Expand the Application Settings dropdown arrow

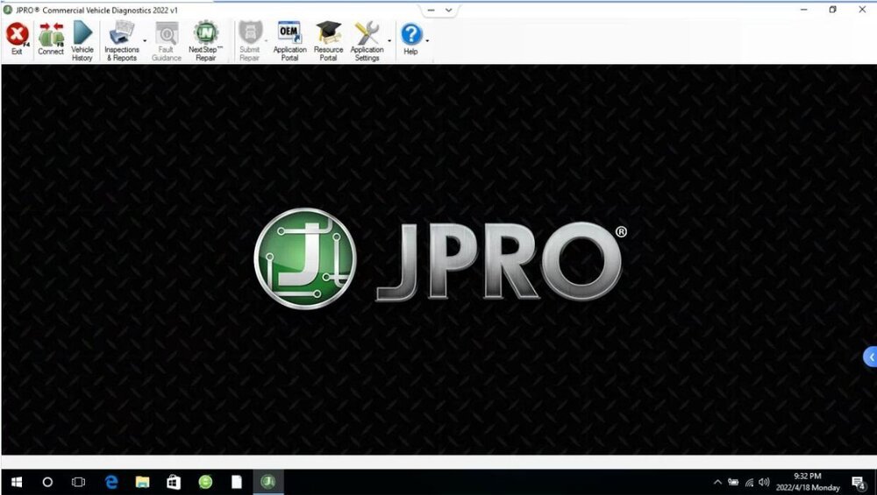tap(389, 40)
